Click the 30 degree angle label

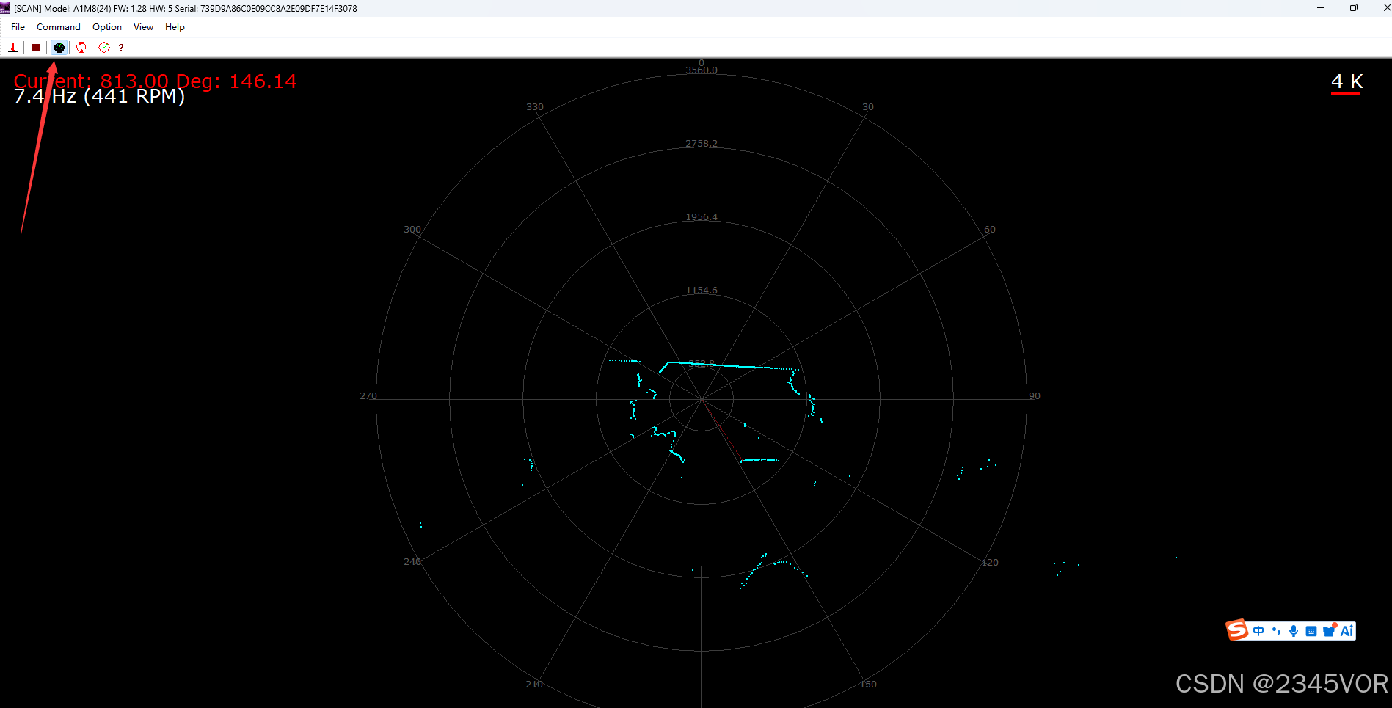click(868, 107)
